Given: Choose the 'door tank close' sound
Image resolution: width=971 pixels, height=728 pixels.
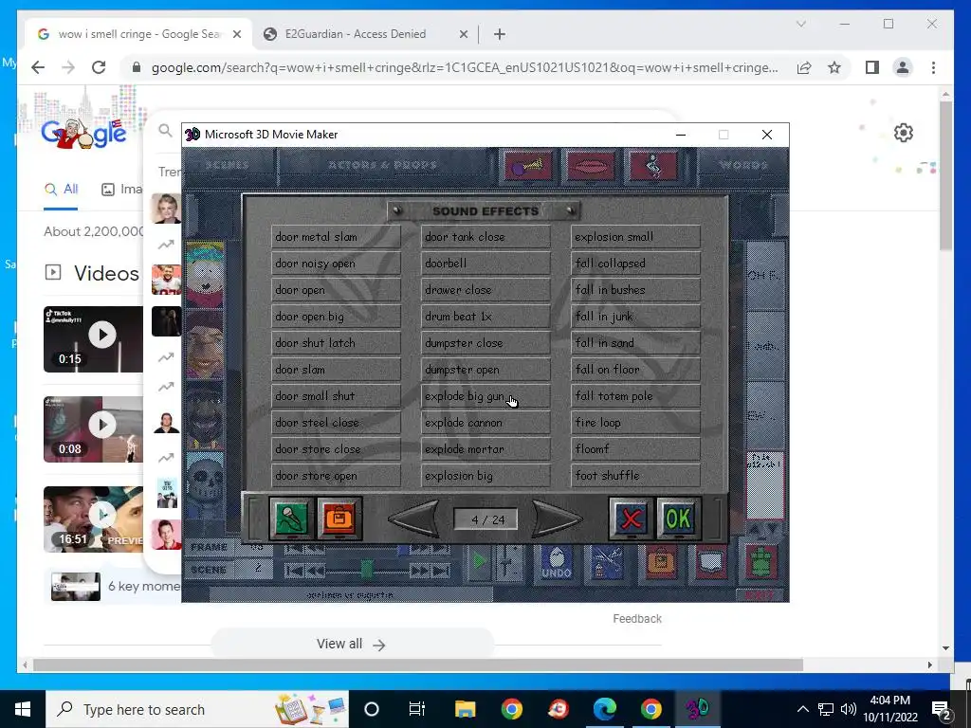Looking at the screenshot, I should point(486,236).
